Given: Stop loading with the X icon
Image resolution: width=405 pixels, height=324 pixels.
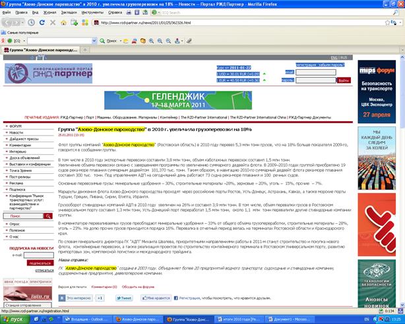Looking at the screenshot, I should (x=53, y=22).
